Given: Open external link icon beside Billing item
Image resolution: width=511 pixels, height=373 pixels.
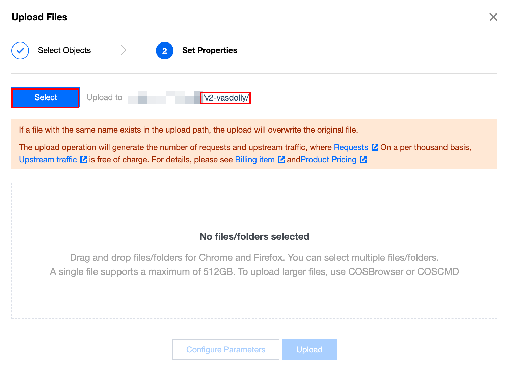Looking at the screenshot, I should coord(281,160).
